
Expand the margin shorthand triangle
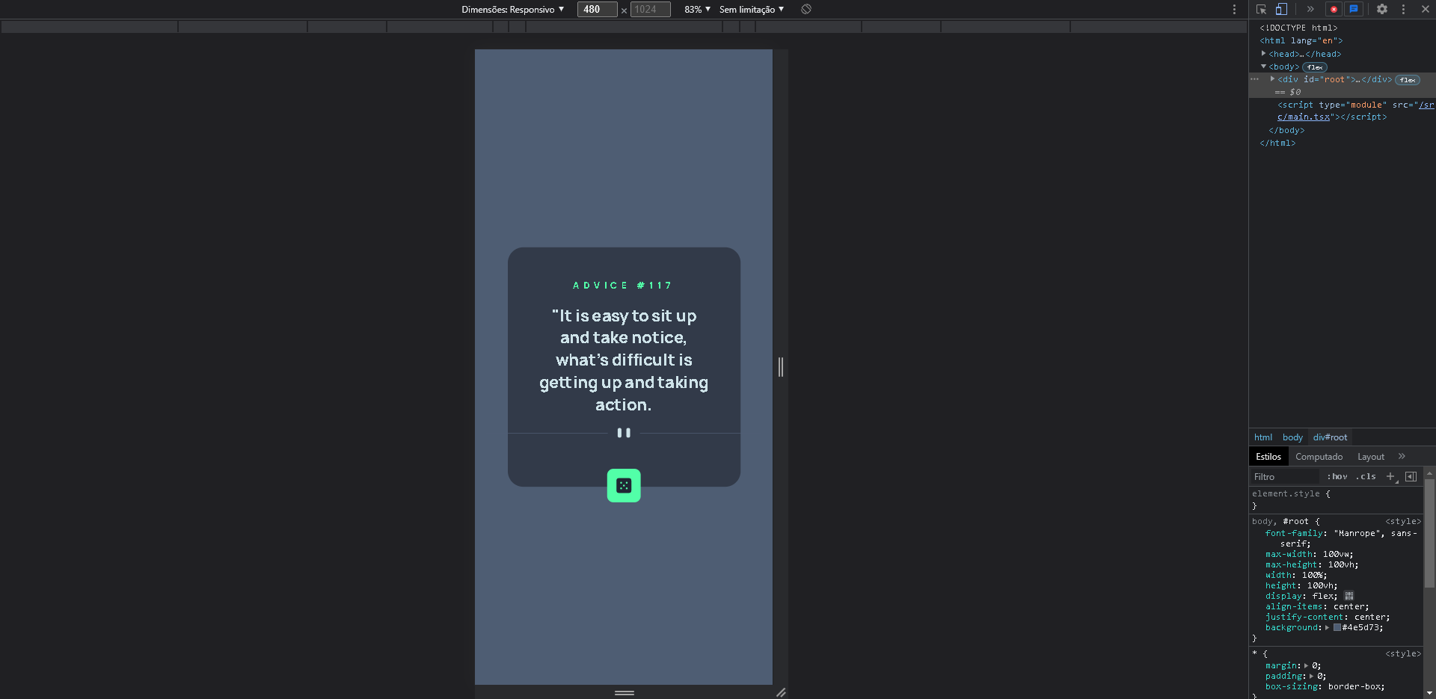1306,665
